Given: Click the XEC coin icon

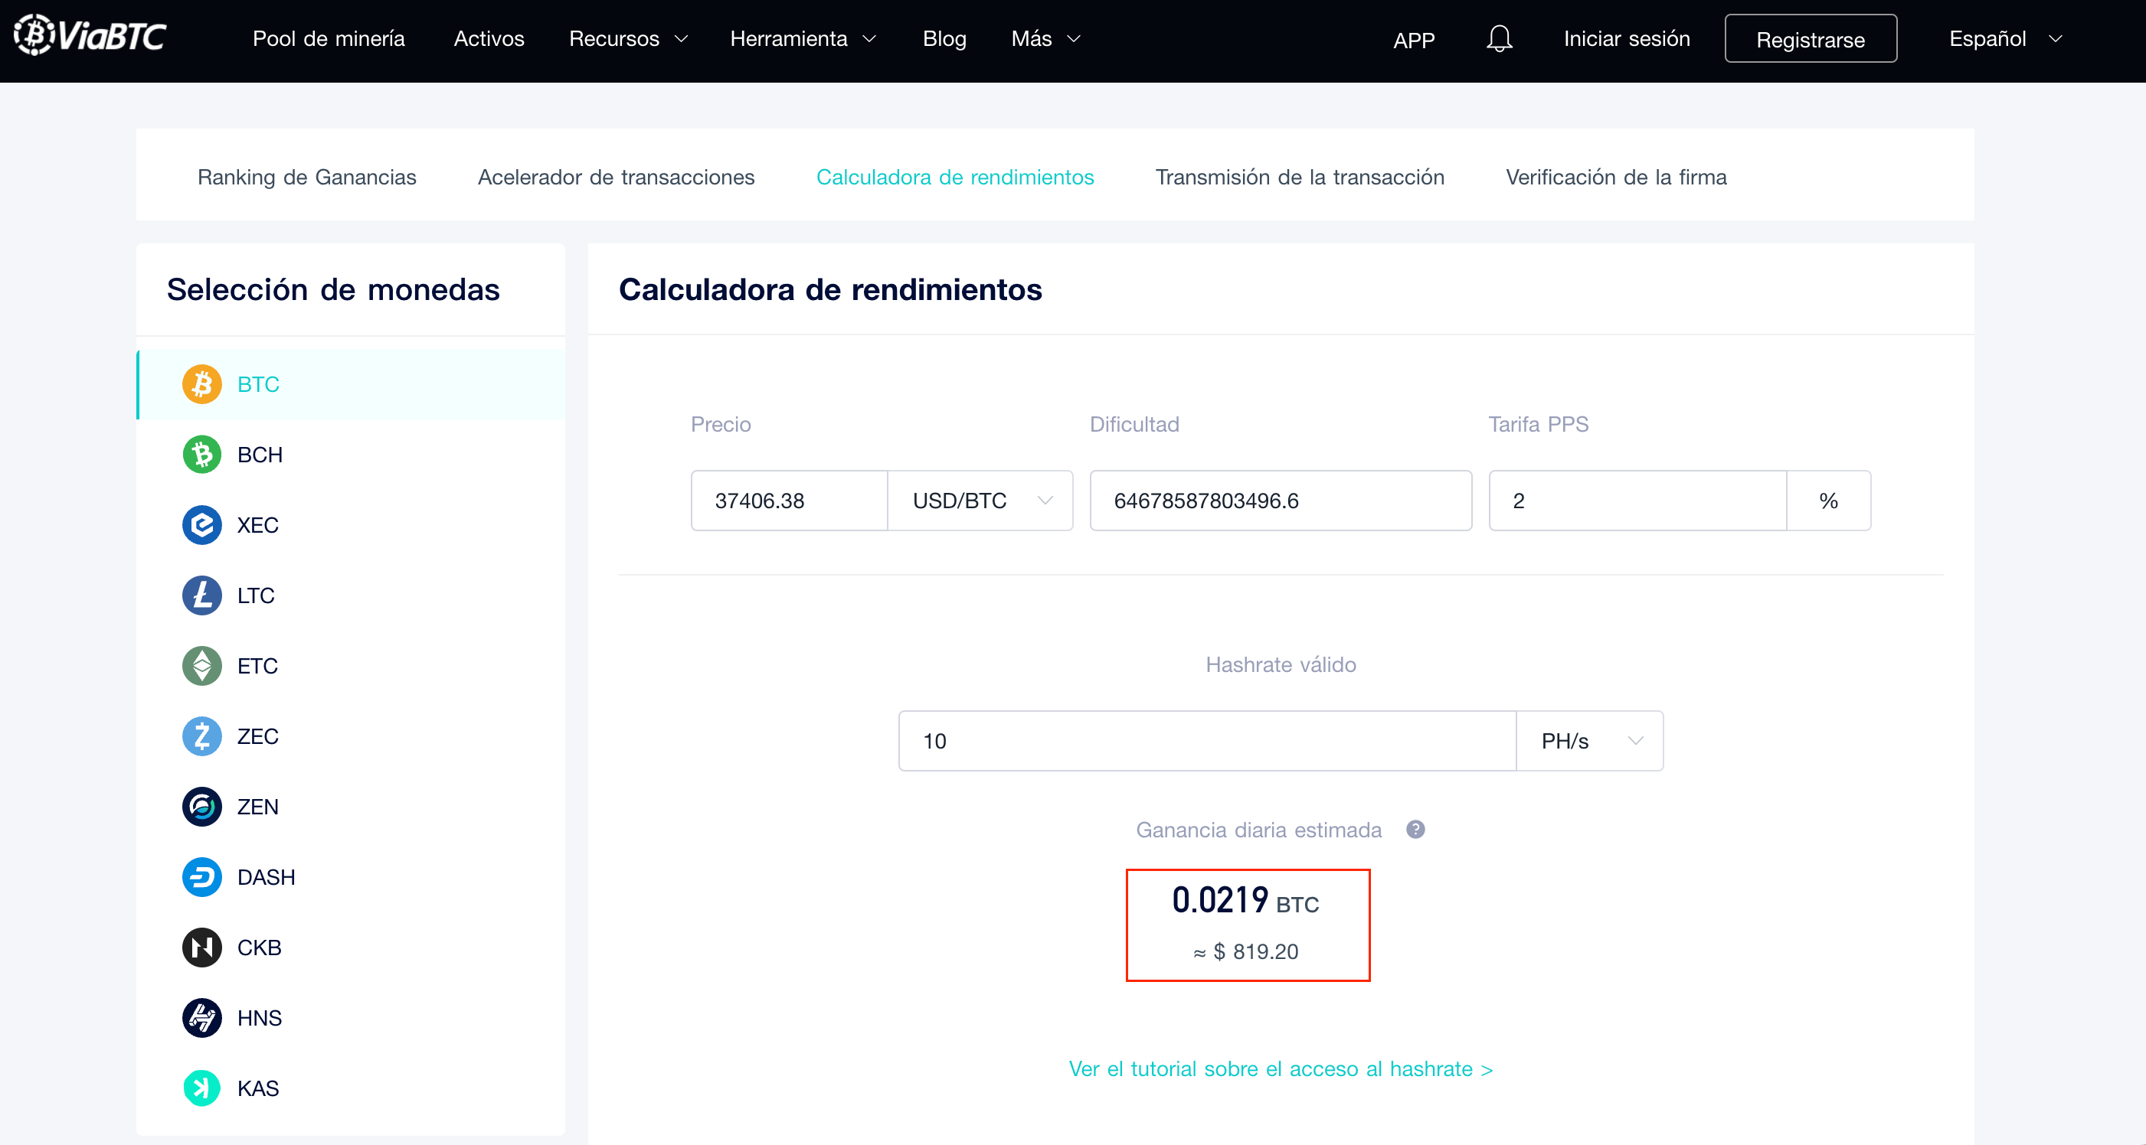Looking at the screenshot, I should pyautogui.click(x=201, y=524).
